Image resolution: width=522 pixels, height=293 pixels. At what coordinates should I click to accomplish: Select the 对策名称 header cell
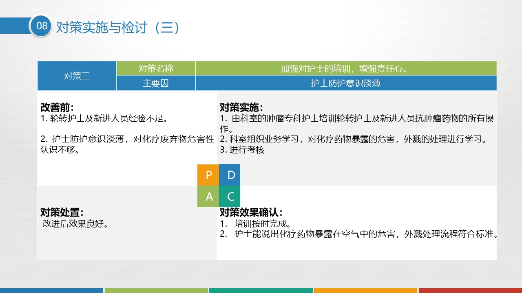156,68
